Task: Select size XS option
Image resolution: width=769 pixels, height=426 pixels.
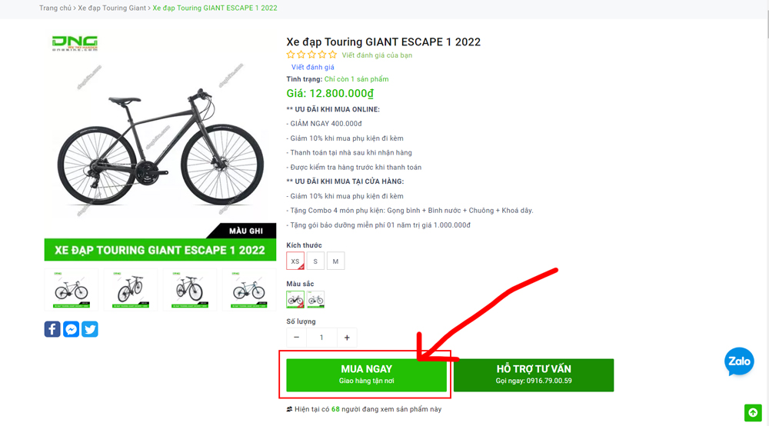Action: [295, 261]
